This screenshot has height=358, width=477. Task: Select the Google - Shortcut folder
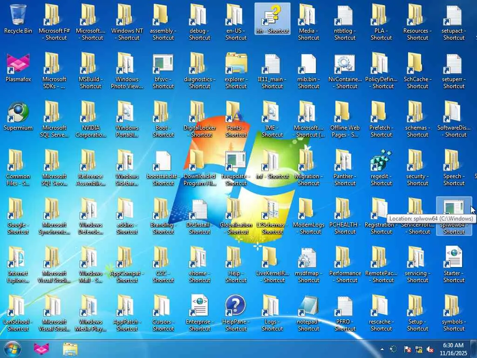click(x=18, y=216)
